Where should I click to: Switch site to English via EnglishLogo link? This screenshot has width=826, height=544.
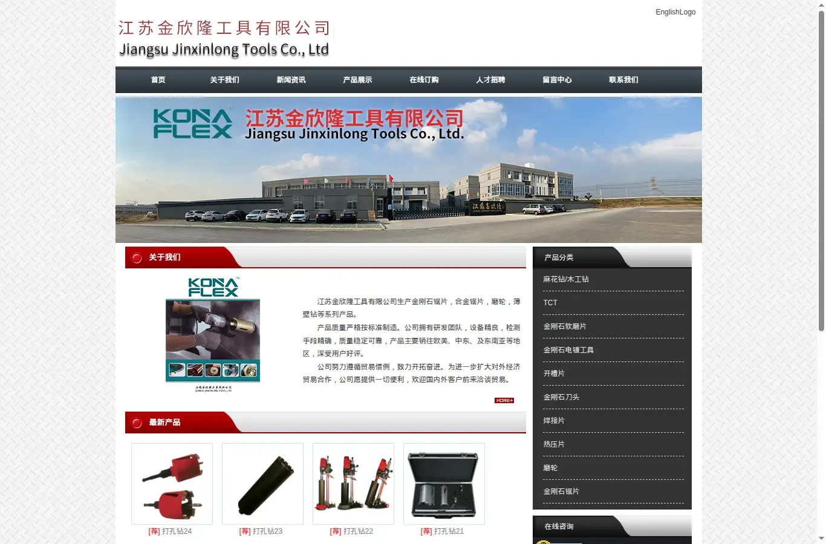tap(675, 12)
